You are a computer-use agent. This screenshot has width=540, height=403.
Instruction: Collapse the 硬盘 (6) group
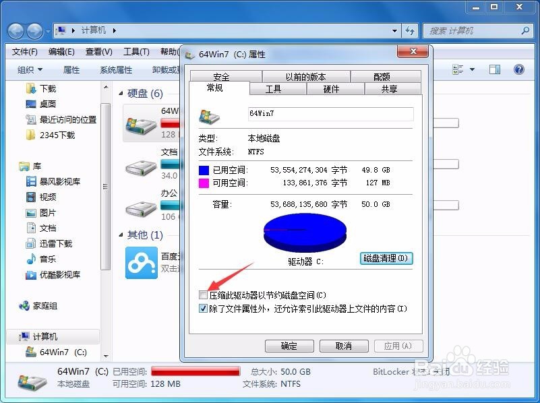[x=121, y=93]
